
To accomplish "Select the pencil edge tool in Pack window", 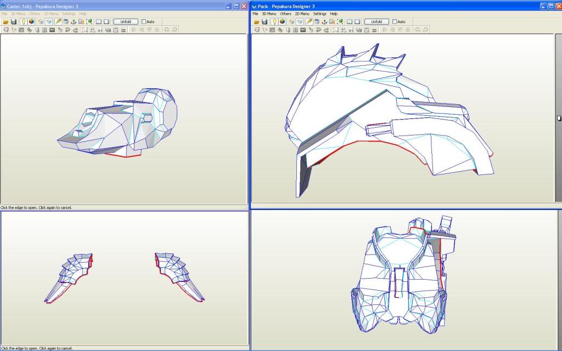I will 310,21.
